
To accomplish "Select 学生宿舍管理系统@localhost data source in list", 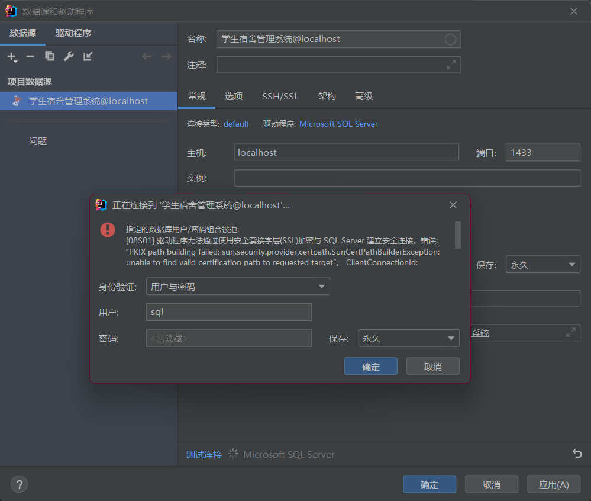I will [x=89, y=101].
